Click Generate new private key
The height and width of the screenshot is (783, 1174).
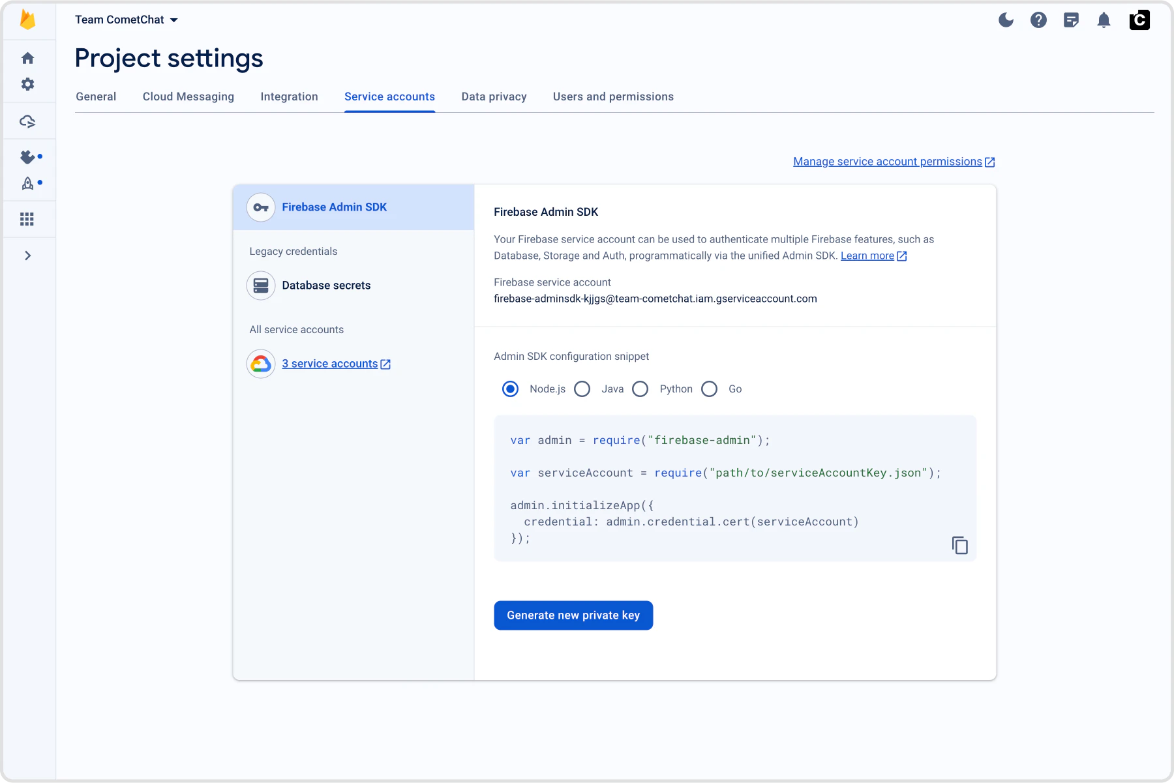click(573, 615)
